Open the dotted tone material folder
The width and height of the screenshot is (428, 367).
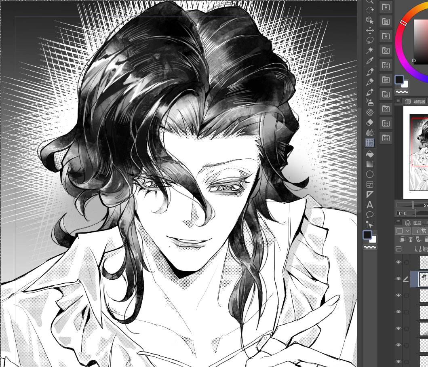coord(386,51)
